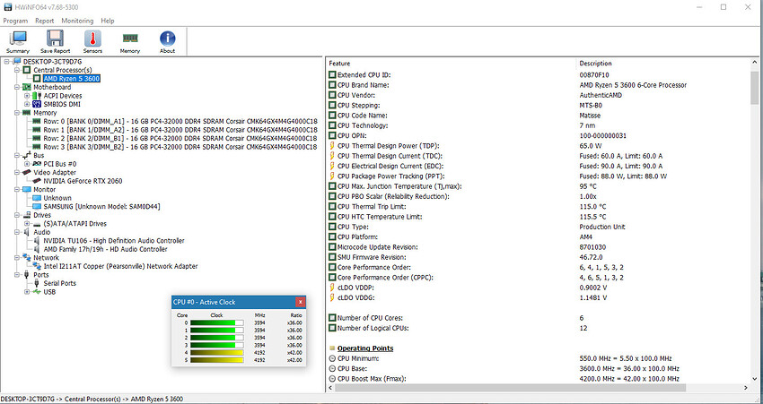
Task: Click the vertical scrollbar down arrow
Action: (755, 379)
